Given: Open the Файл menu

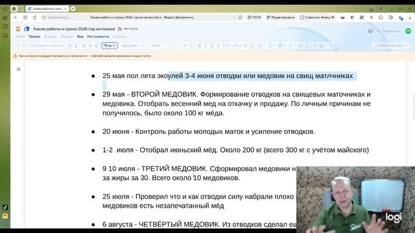Looking at the screenshot, I should pyautogui.click(x=20, y=36).
